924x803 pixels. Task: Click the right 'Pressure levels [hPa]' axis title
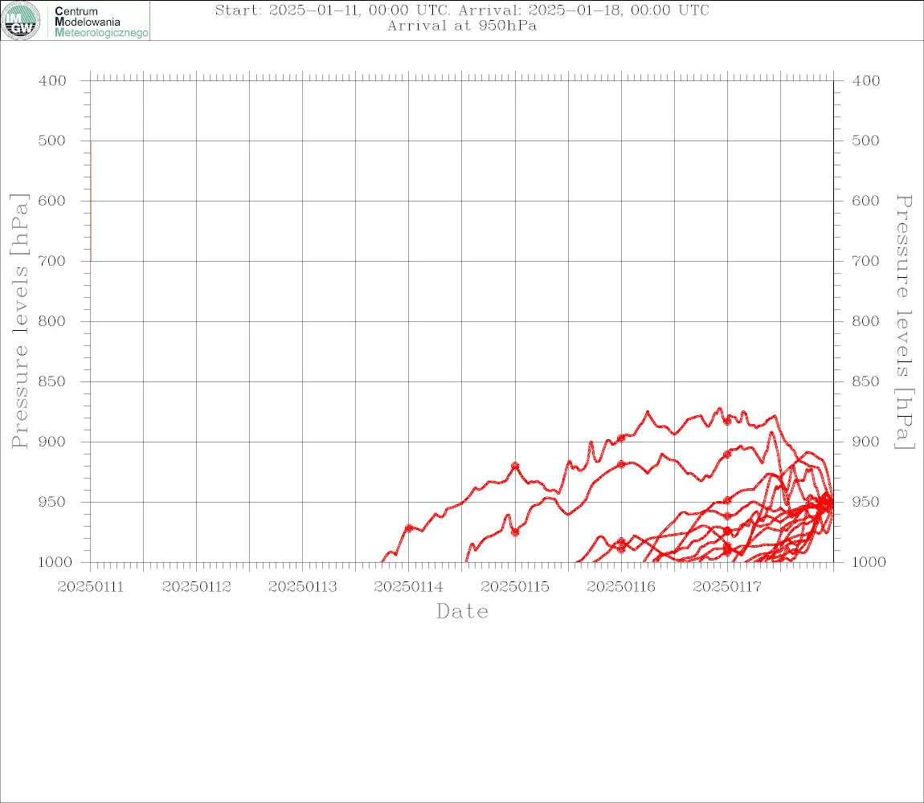904,322
